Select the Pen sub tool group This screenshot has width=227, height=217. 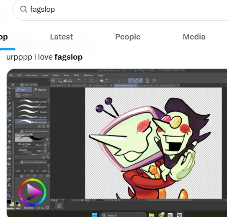point(24,90)
